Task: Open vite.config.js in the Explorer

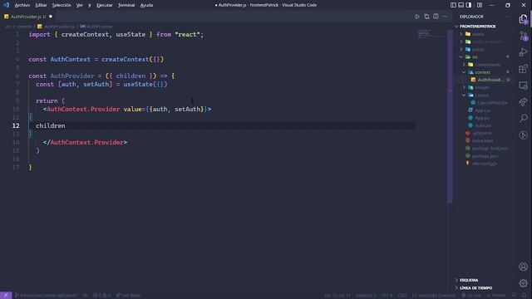Action: pyautogui.click(x=481, y=164)
